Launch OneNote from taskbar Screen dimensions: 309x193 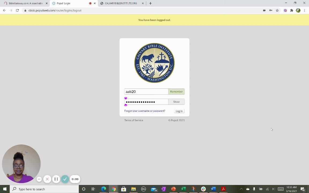pyautogui.click(x=163, y=189)
